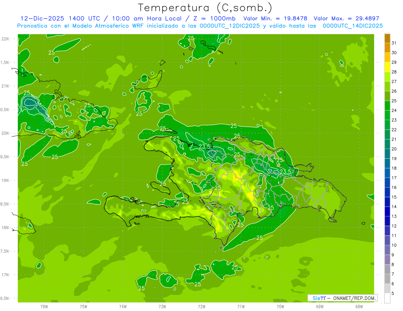
Task: Click the "73W" longitude axis label
Action: (162, 306)
